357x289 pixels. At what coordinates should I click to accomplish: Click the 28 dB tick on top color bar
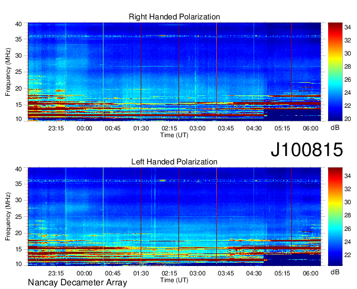tap(348, 66)
